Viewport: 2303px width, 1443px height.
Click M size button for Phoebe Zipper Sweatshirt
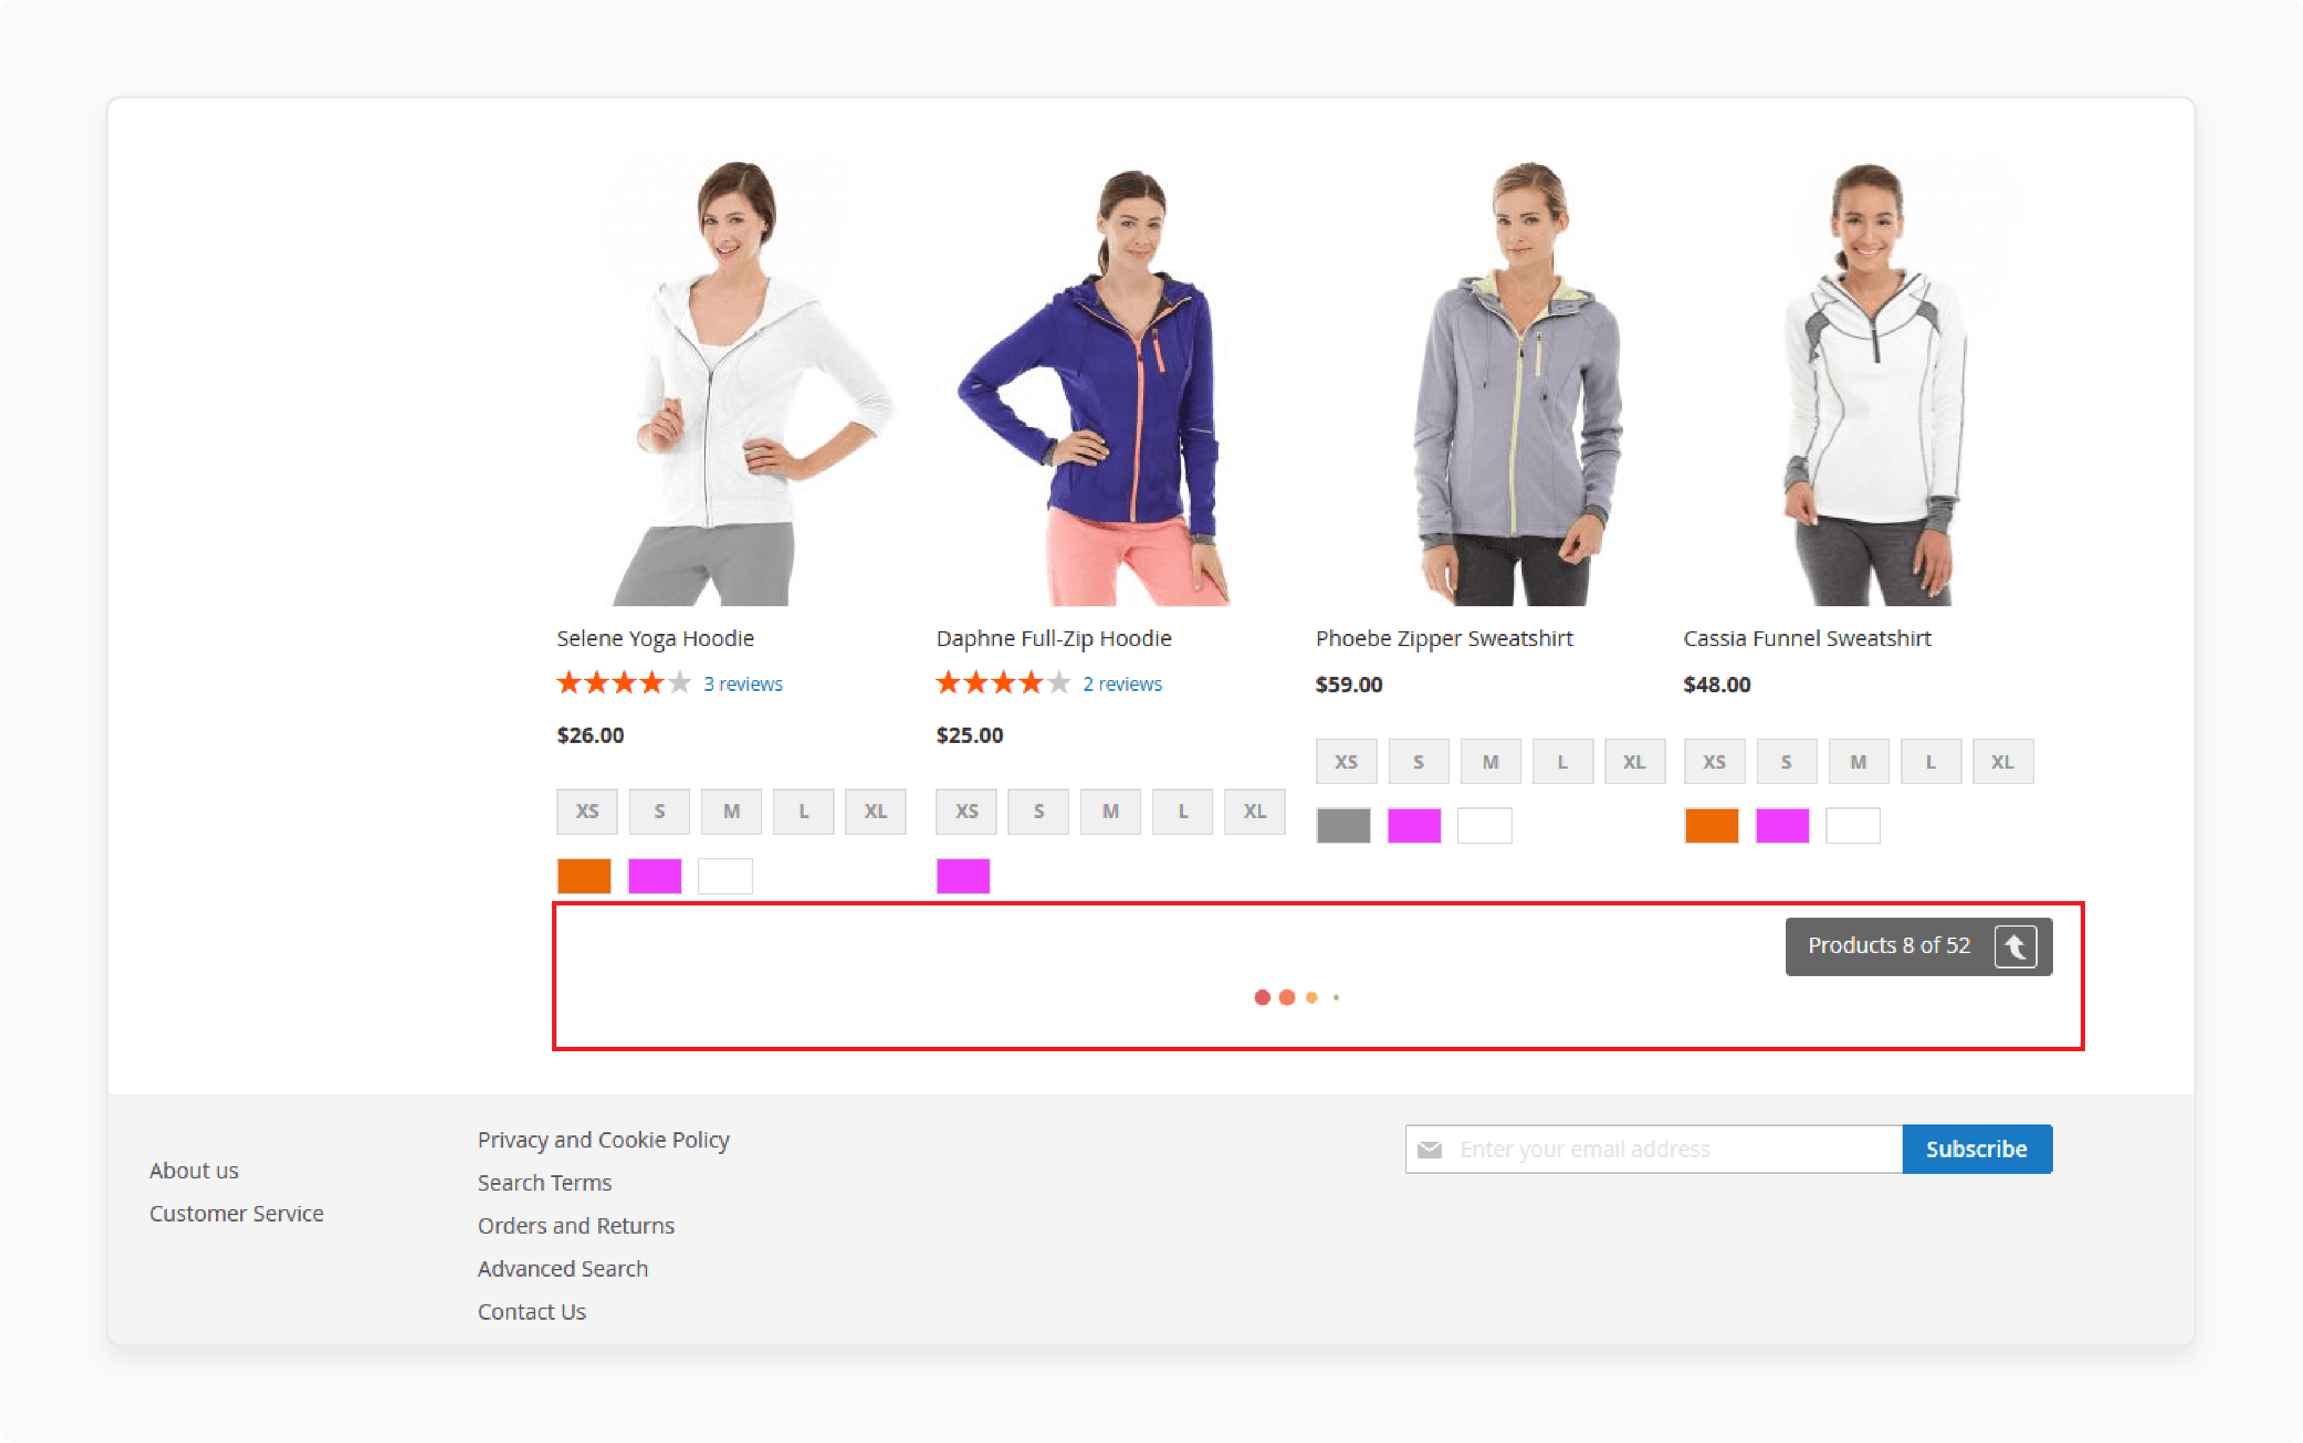pos(1485,762)
